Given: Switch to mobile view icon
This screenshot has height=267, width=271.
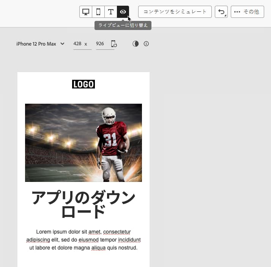Looking at the screenshot, I should pos(98,12).
